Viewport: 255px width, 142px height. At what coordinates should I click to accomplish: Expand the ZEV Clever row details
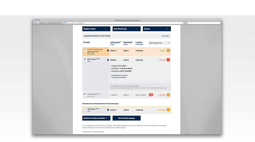click(168, 50)
